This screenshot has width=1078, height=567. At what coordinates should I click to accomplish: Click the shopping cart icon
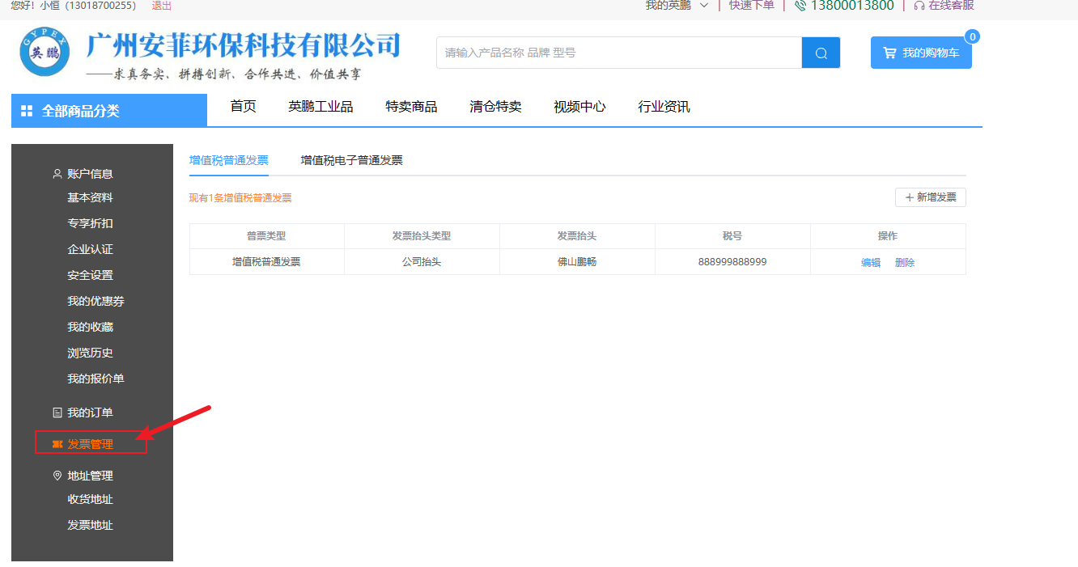(889, 53)
